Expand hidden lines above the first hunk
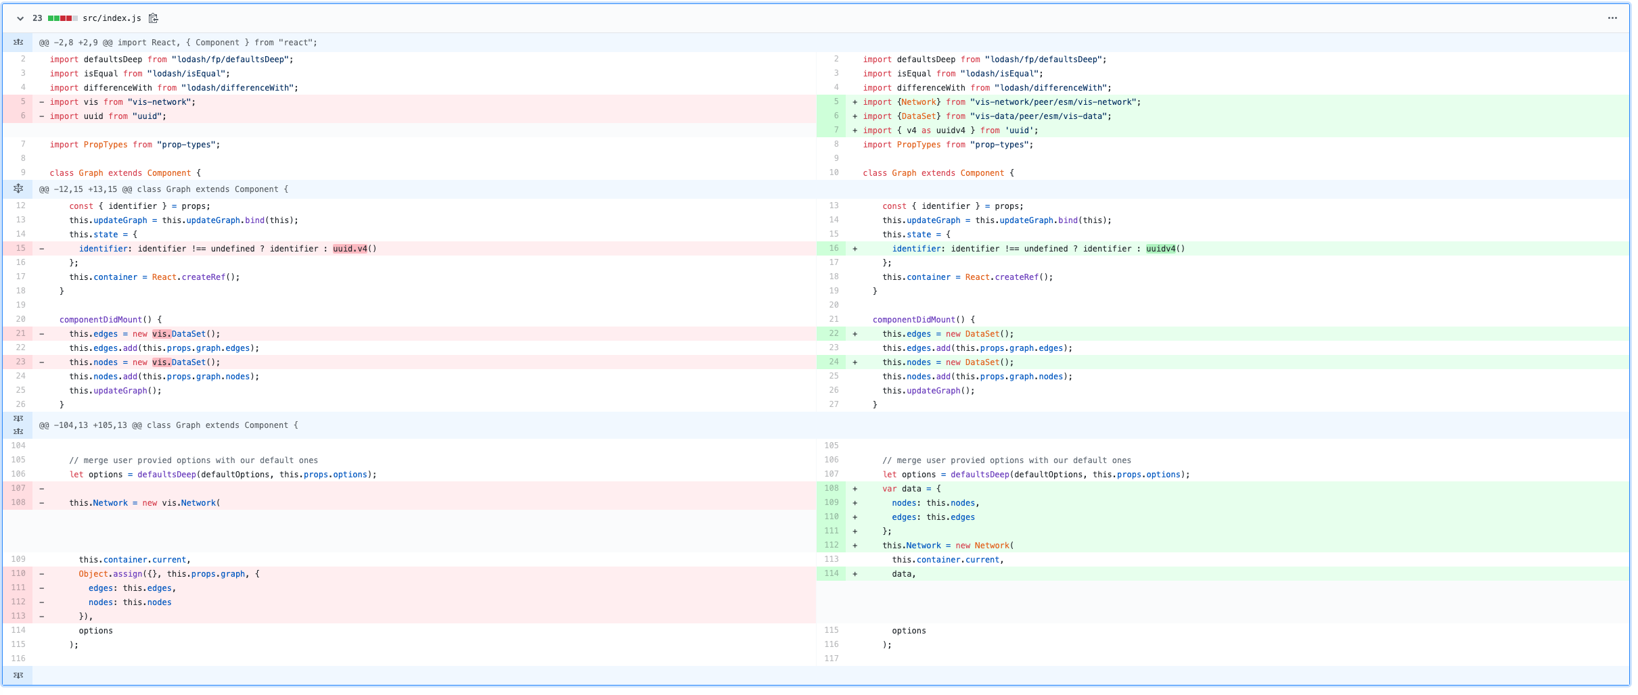The width and height of the screenshot is (1638, 695). point(18,42)
